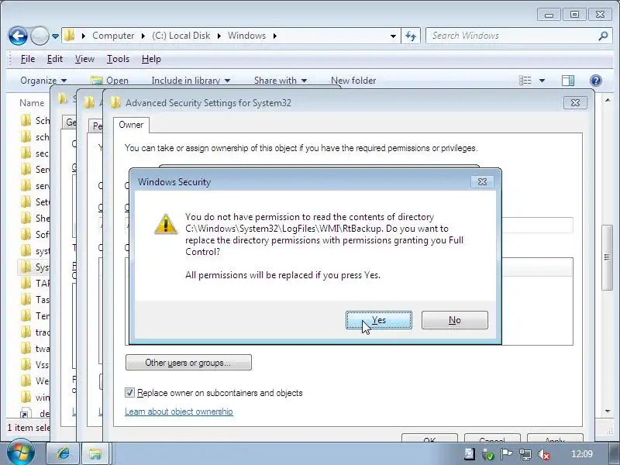Screen dimensions: 620x465
Task: Open address bar history dropdown
Action: point(393,36)
